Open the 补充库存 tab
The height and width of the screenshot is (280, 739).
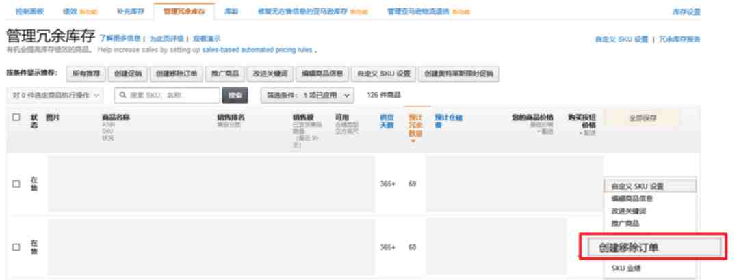(130, 12)
